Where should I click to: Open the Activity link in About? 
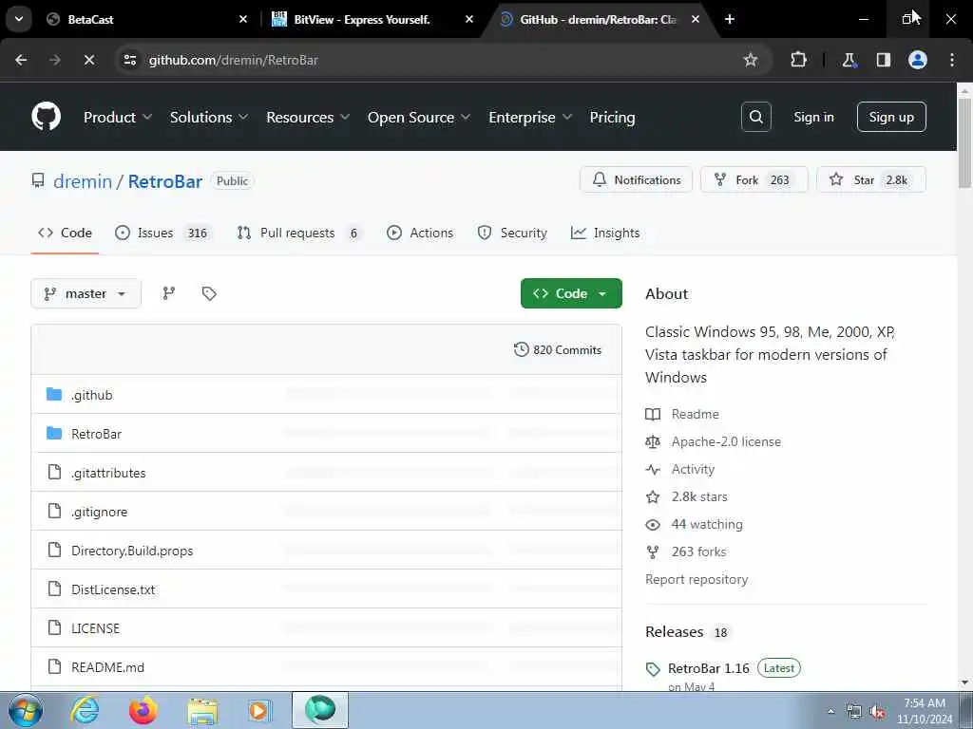[693, 469]
